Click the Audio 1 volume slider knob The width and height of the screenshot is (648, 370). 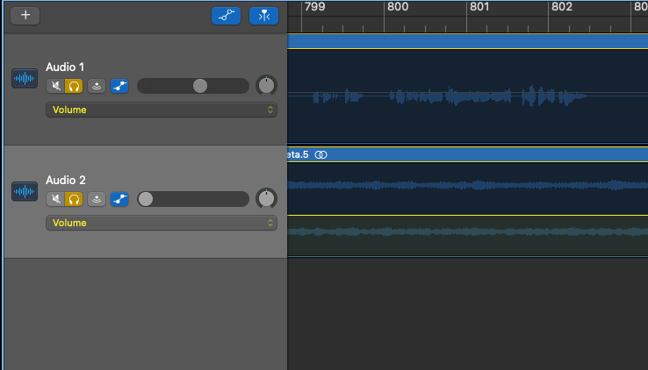pos(200,86)
